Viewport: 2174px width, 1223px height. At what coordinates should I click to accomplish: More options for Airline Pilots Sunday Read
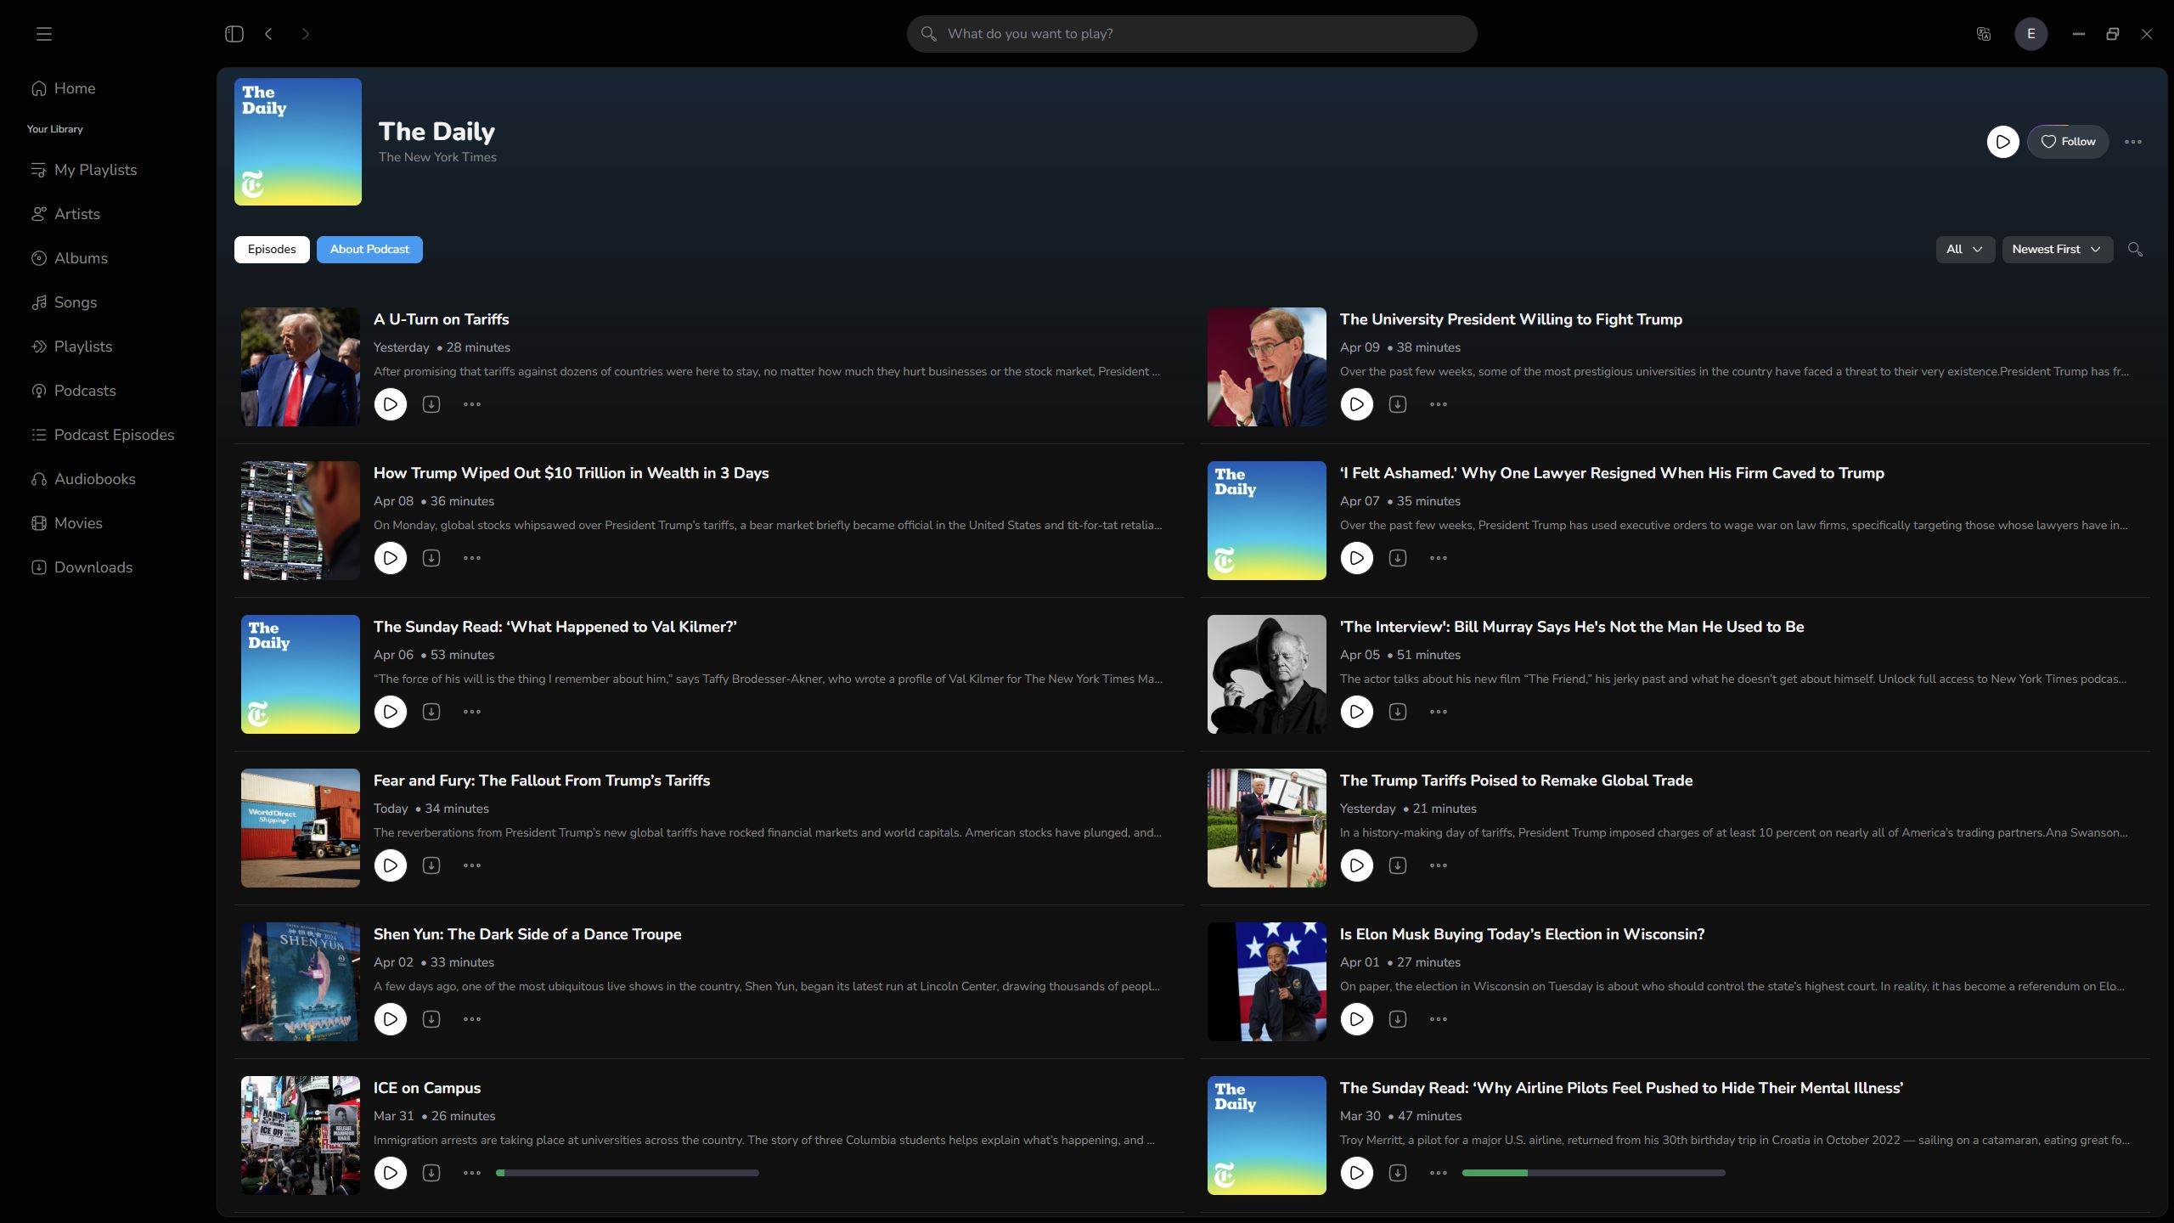(x=1439, y=1173)
